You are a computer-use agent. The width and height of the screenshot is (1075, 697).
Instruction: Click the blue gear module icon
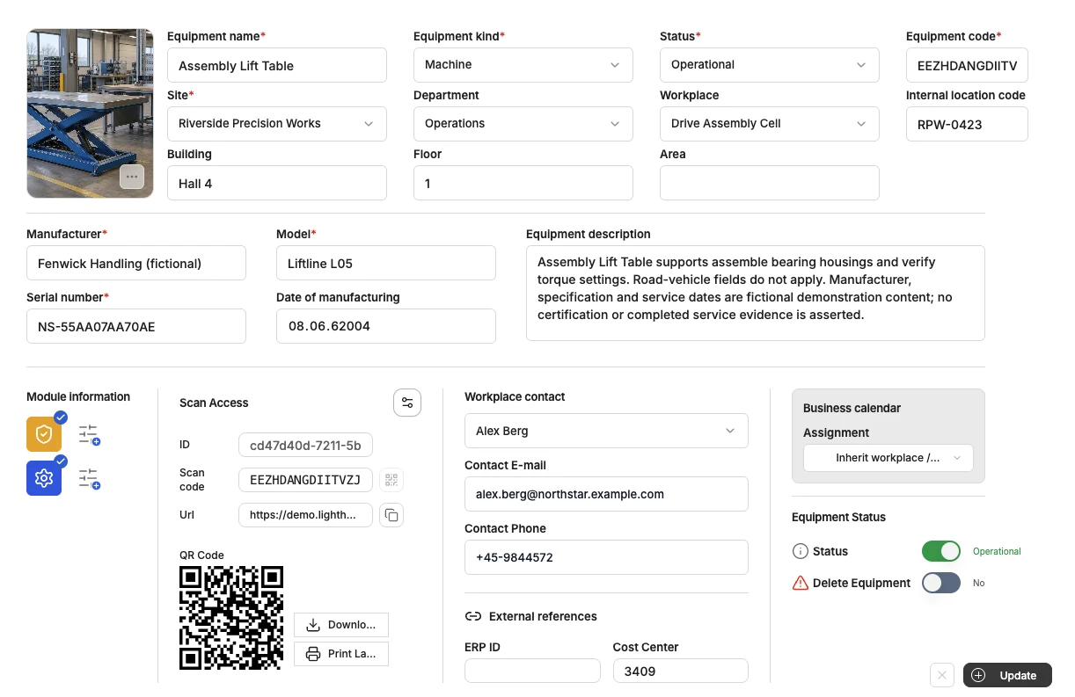coord(44,478)
